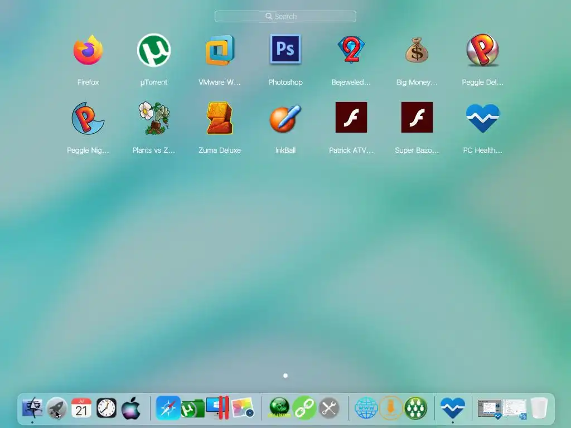
Task: Open the Clock icon in the dock
Action: click(x=107, y=408)
